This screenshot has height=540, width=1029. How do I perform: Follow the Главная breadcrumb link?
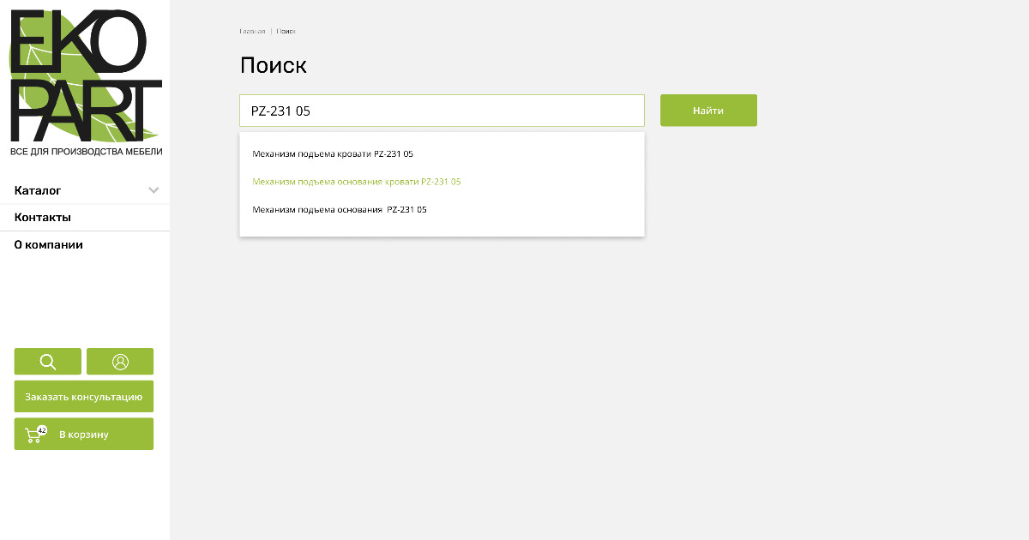click(x=252, y=31)
